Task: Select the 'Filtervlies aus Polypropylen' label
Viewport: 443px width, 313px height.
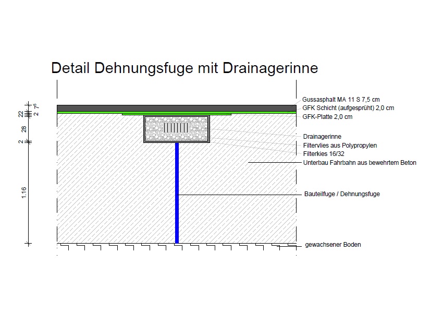Action: point(339,146)
